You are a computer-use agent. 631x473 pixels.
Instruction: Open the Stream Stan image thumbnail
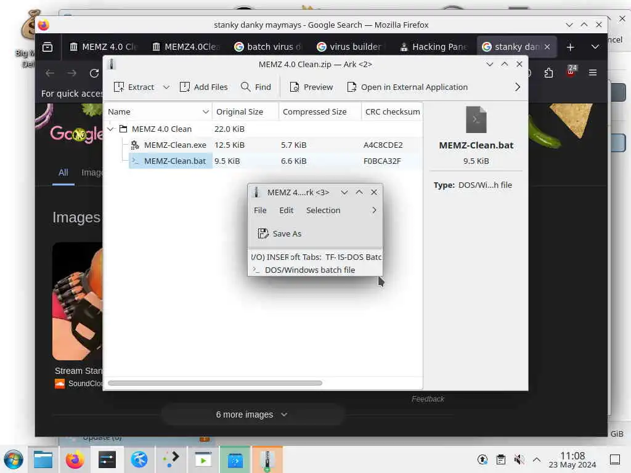pyautogui.click(x=78, y=301)
